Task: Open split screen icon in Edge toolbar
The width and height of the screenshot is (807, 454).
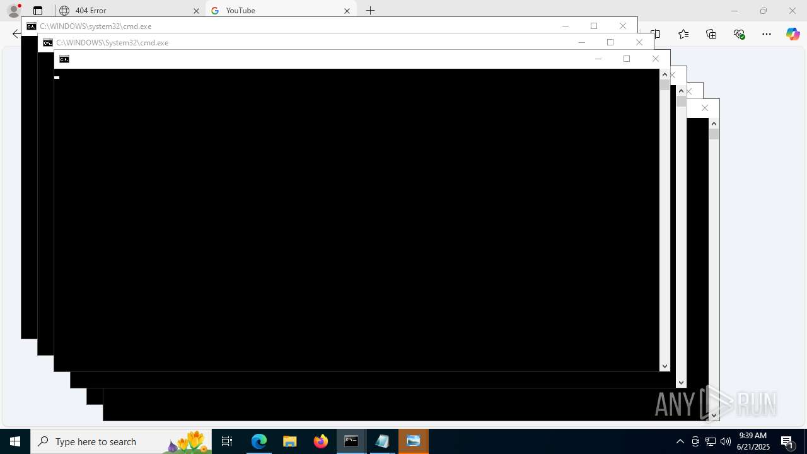Action: tap(657, 34)
